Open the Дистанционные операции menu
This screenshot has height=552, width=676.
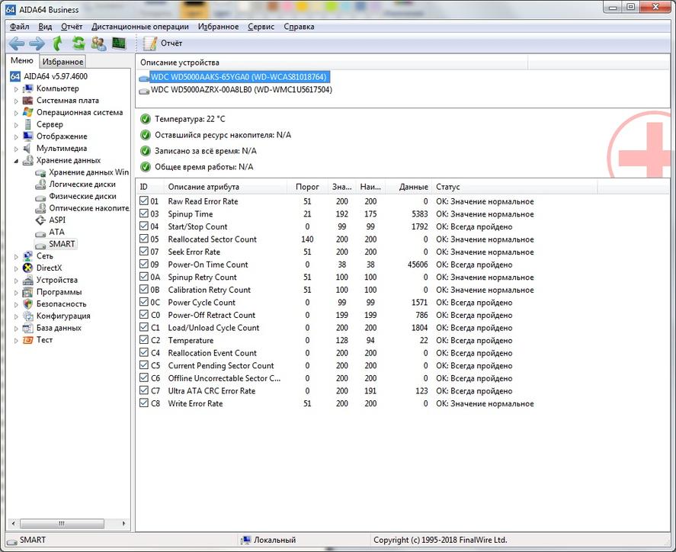[140, 27]
